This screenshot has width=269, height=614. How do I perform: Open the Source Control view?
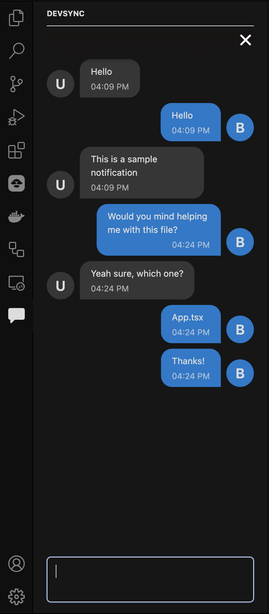(16, 84)
